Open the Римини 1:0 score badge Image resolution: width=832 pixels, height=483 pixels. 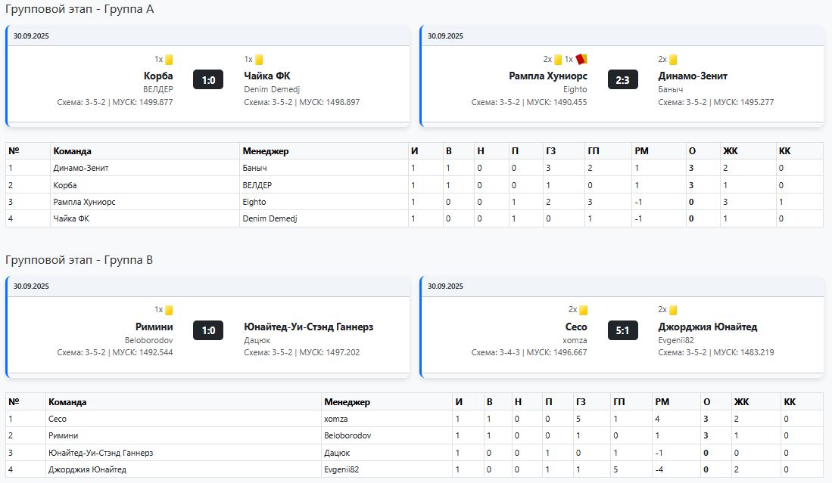point(208,330)
